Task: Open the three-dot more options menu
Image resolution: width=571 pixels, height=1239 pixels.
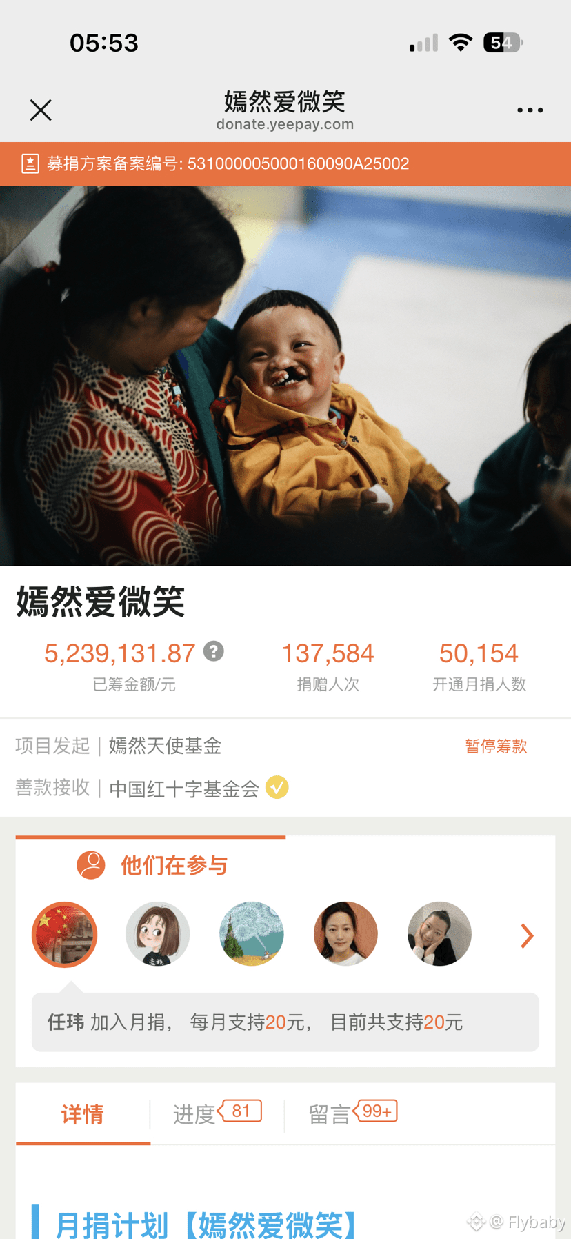Action: pos(530,110)
